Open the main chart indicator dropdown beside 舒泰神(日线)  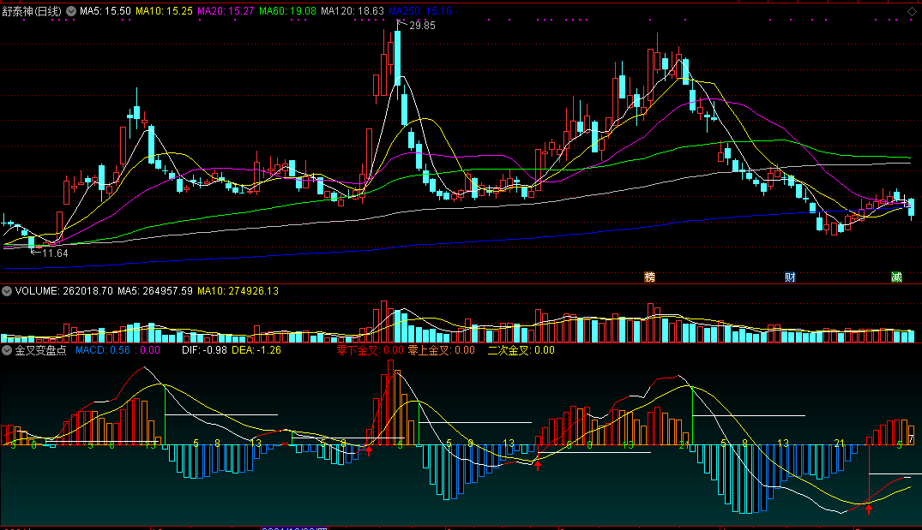(71, 11)
